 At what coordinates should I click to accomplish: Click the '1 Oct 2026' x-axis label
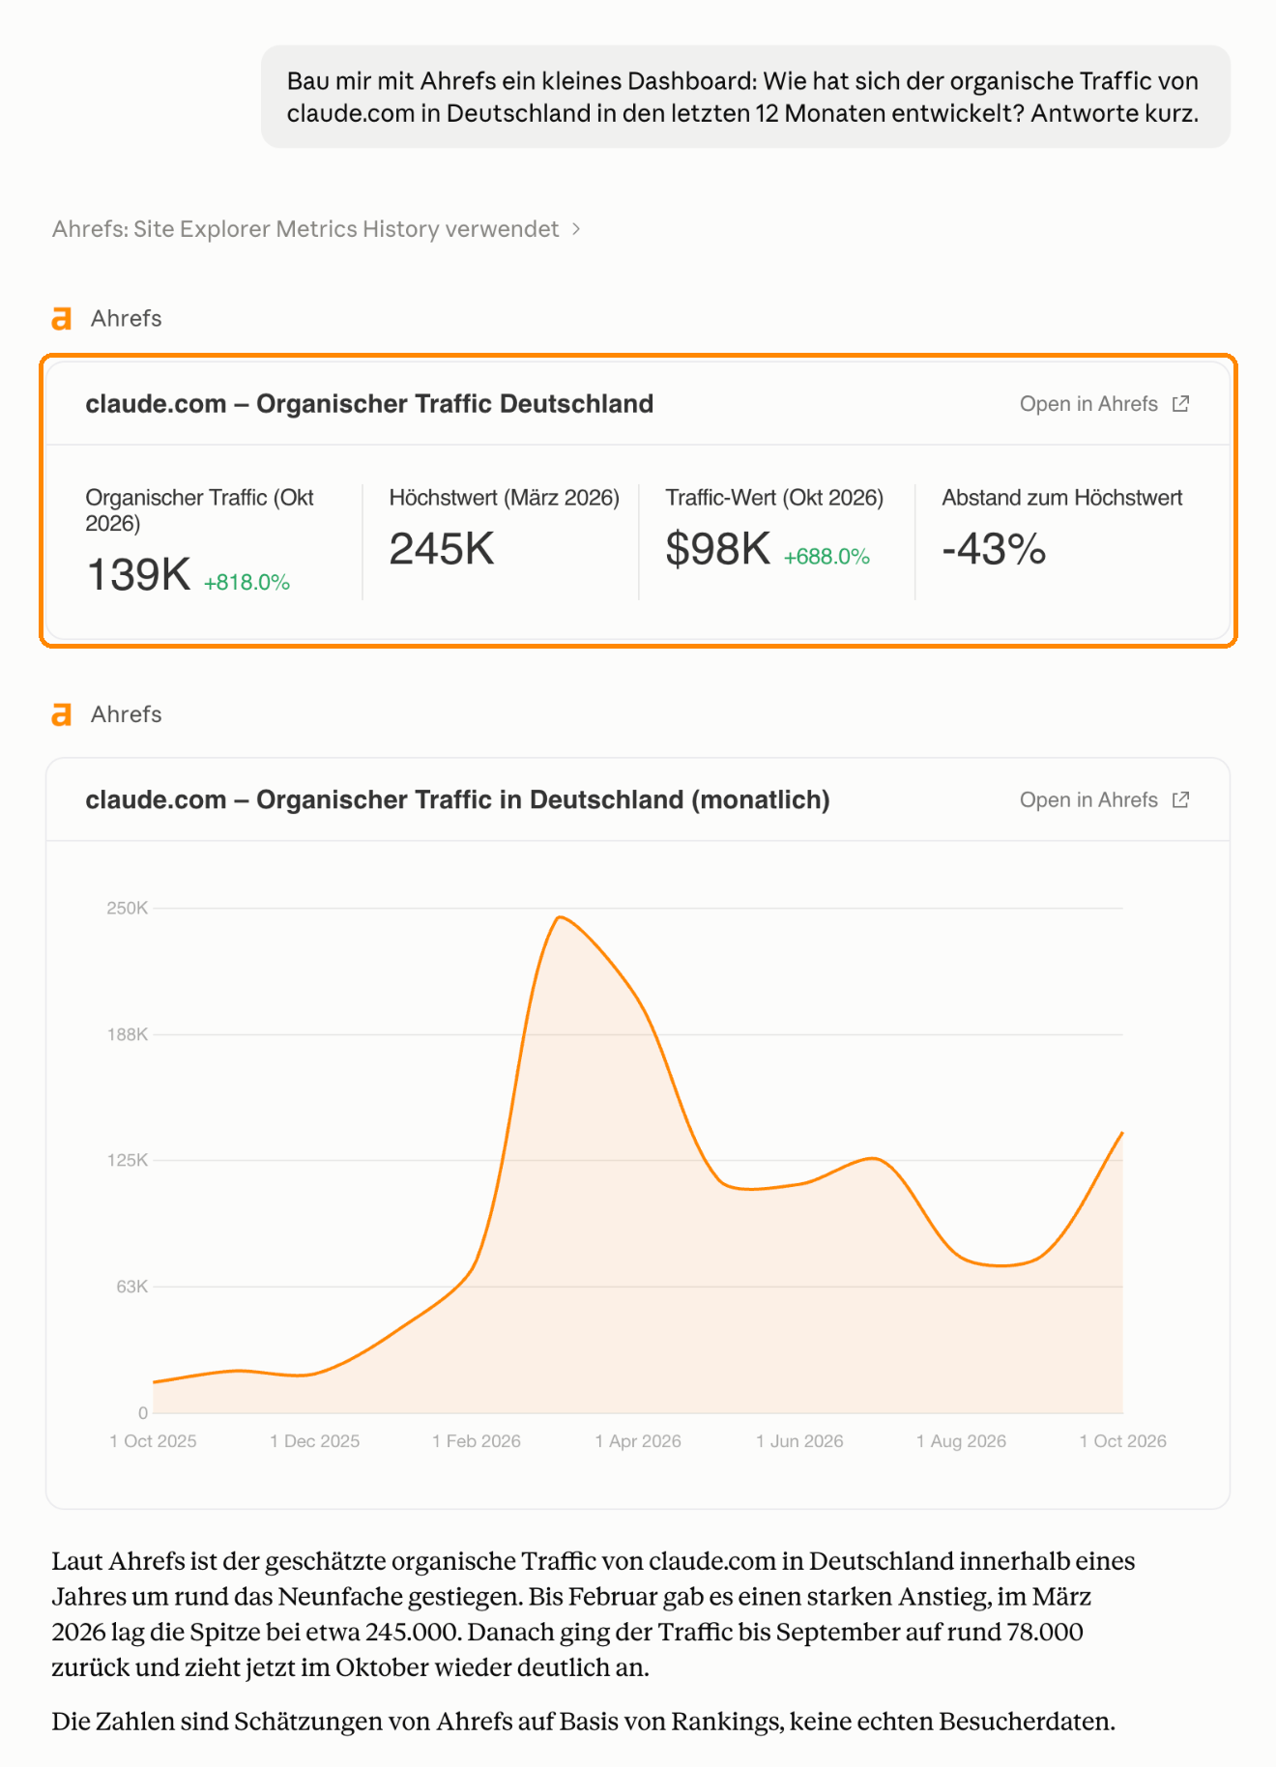[1123, 1441]
